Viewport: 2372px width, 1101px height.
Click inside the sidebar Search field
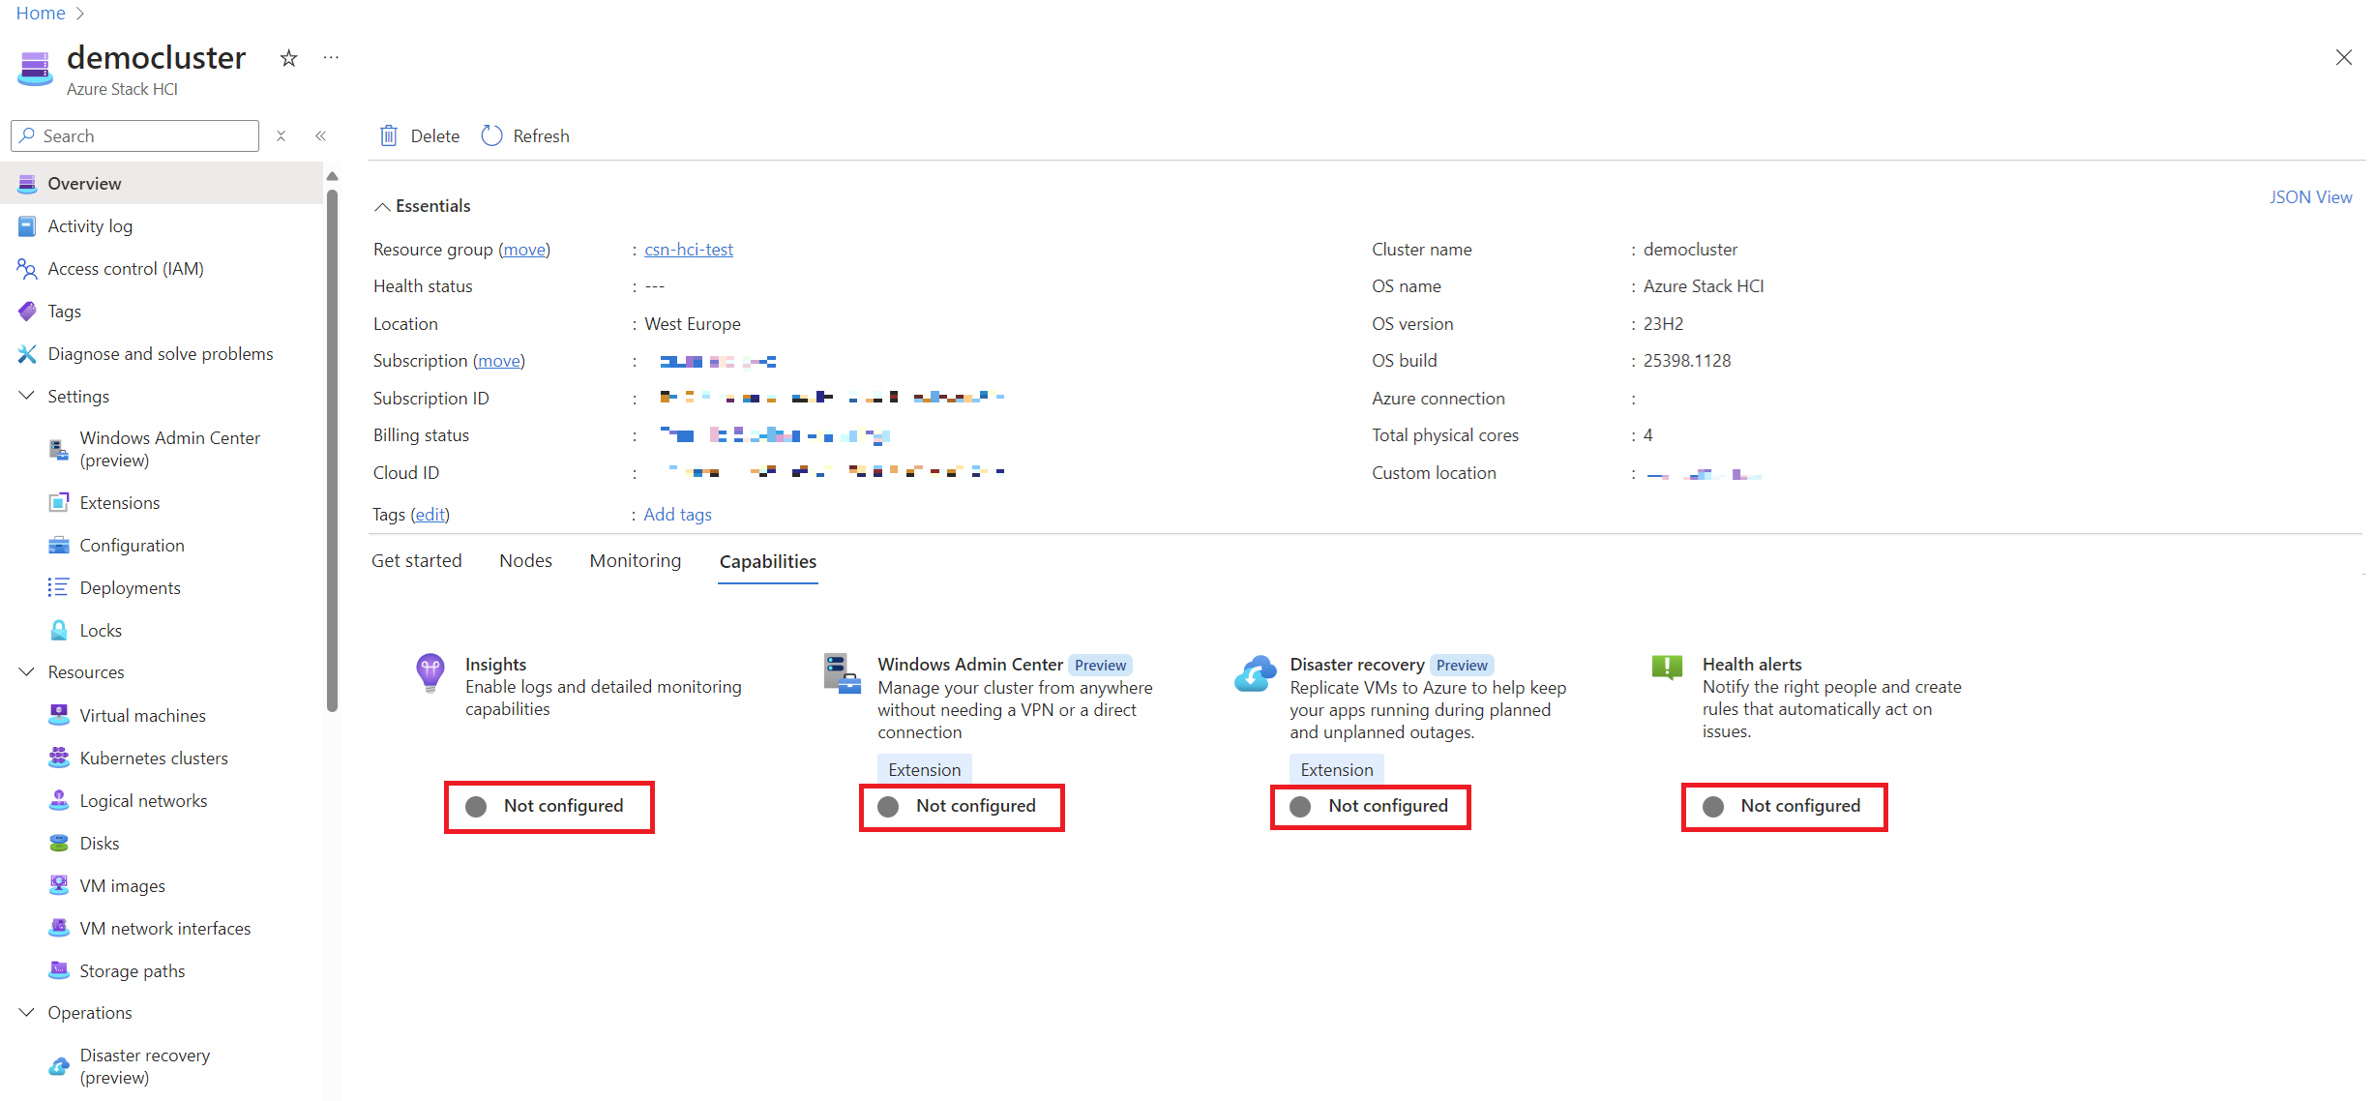click(135, 135)
